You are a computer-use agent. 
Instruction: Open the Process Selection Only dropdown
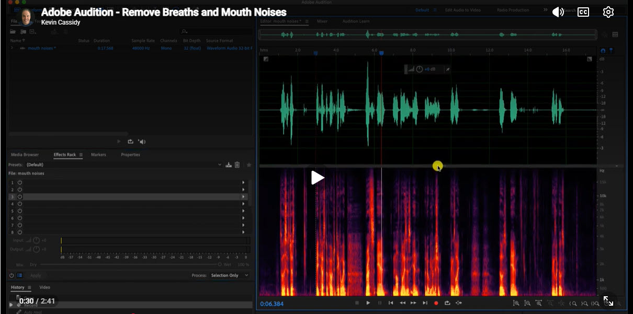(229, 275)
